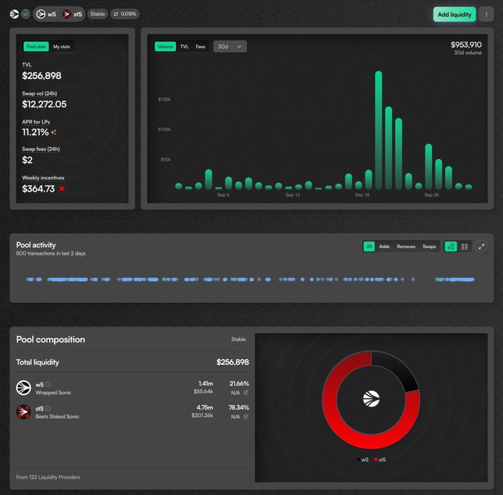Show the Fees chart
This screenshot has height=495, width=503.
pyautogui.click(x=200, y=47)
